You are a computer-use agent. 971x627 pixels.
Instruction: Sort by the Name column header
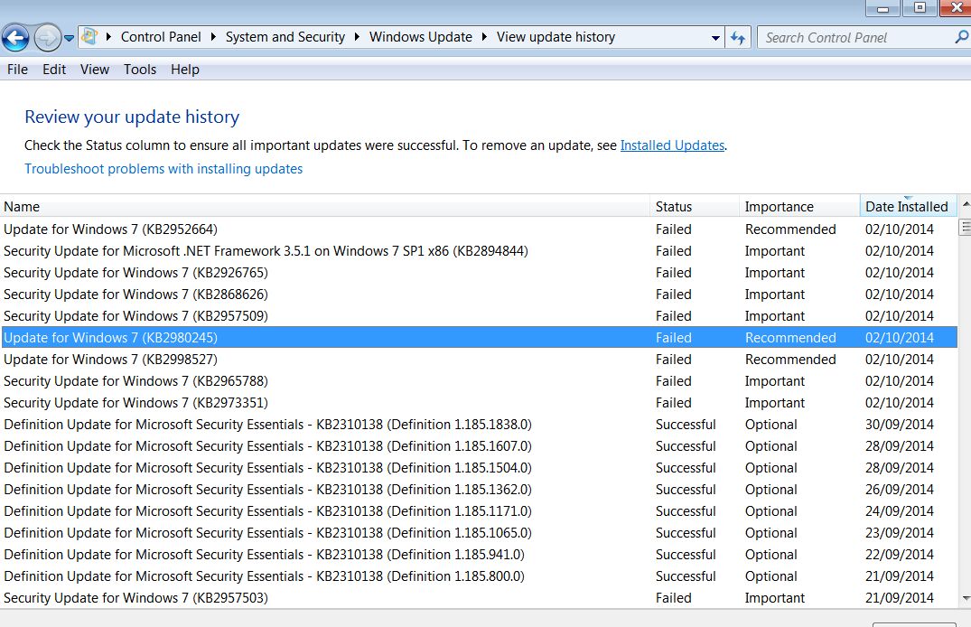(x=325, y=206)
